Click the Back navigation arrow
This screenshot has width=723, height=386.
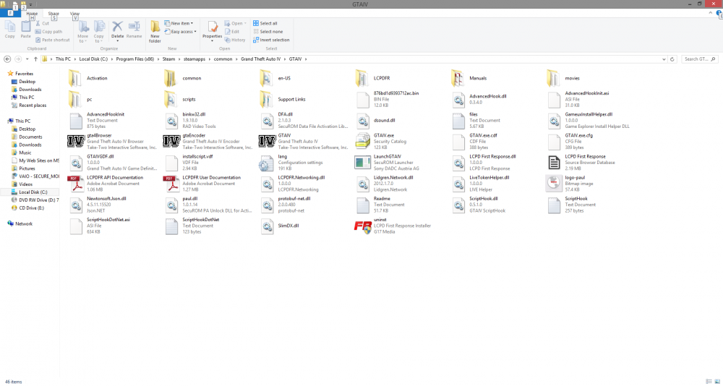(x=7, y=59)
